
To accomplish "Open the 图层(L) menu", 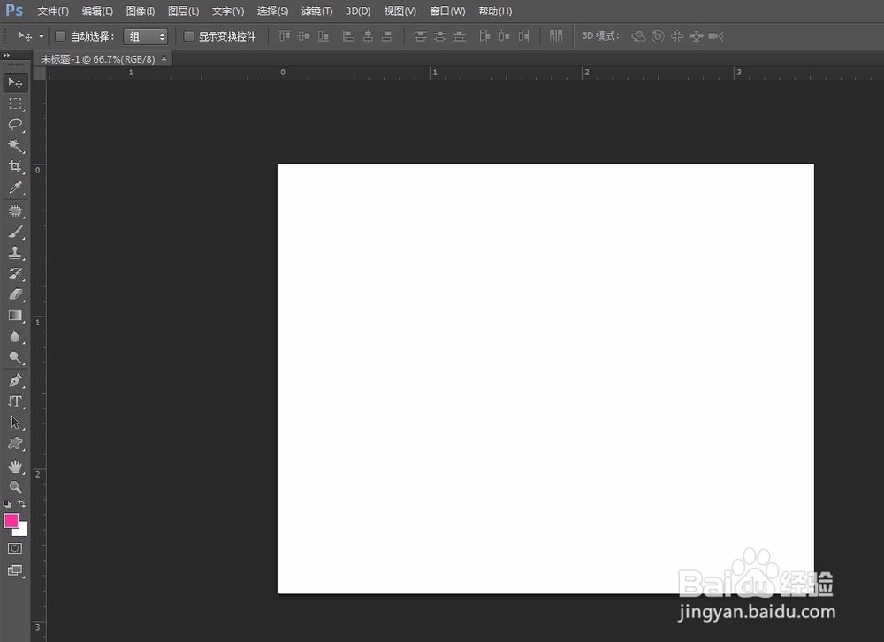I will pos(183,11).
